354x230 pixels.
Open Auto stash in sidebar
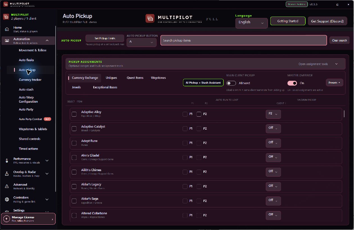(26, 90)
